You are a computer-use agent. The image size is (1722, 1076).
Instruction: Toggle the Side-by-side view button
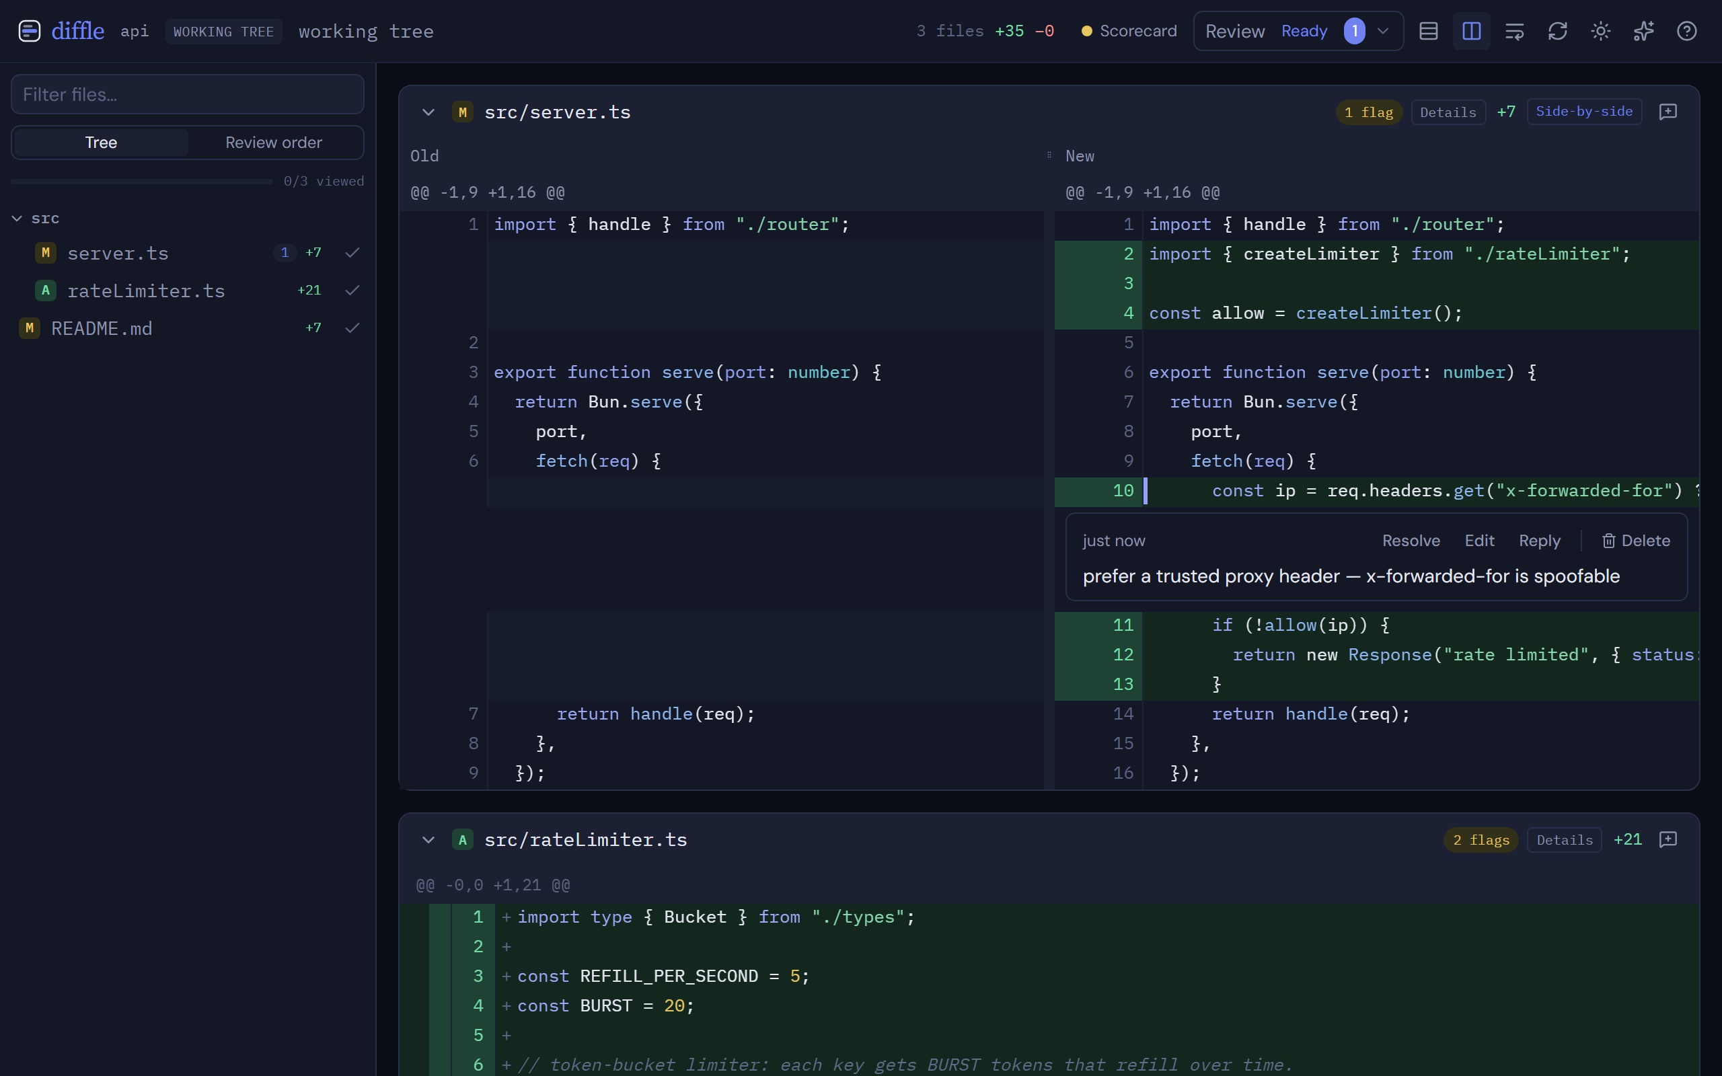coord(1584,112)
